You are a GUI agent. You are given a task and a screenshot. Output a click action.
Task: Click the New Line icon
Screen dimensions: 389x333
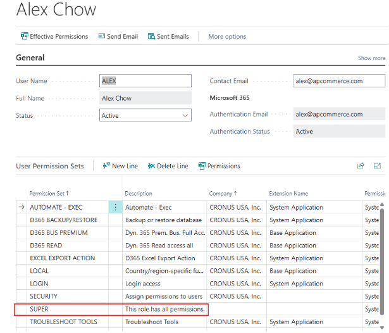(x=106, y=166)
